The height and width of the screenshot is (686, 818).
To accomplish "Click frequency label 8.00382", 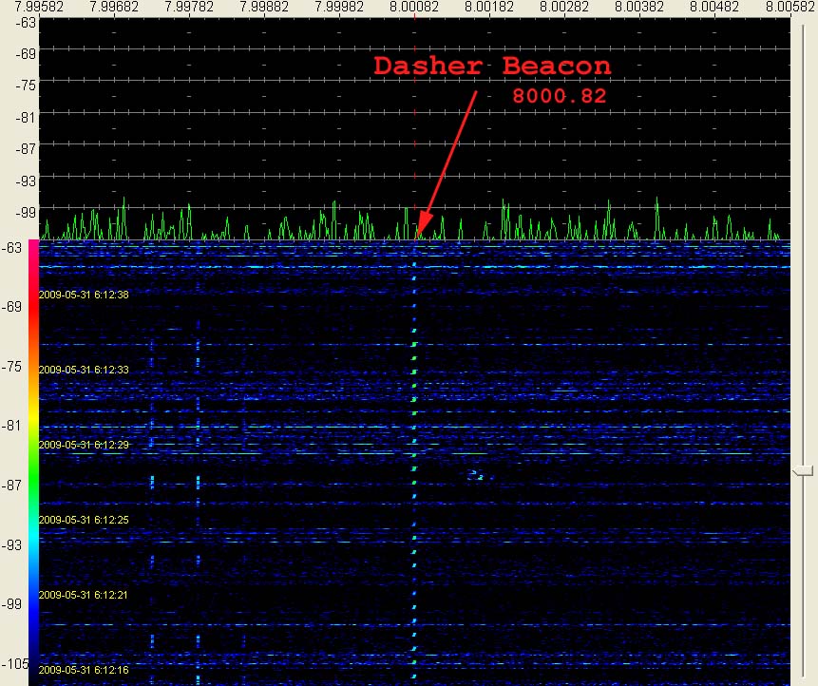I will pyautogui.click(x=639, y=7).
